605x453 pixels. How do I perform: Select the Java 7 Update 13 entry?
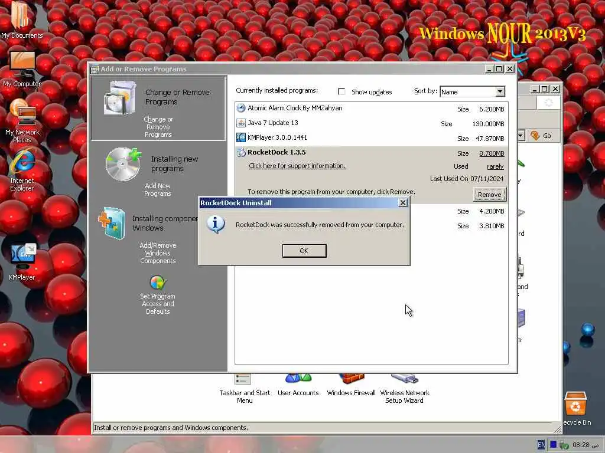371,123
